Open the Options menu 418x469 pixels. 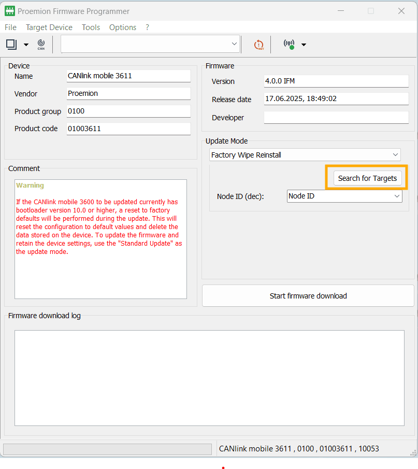point(123,27)
